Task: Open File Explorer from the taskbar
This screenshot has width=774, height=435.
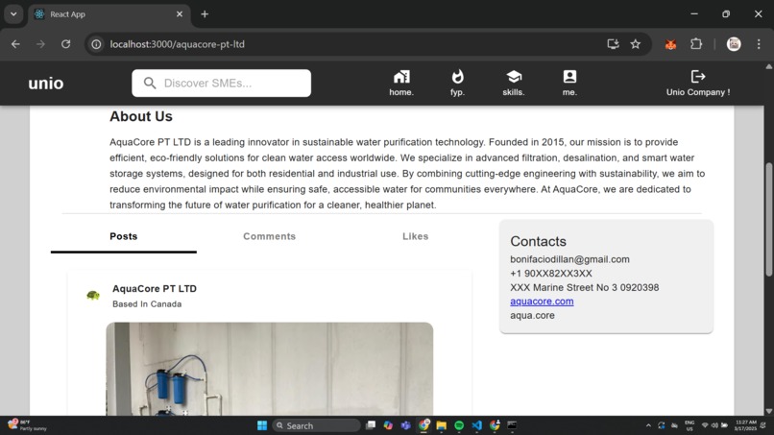Action: coord(442,425)
